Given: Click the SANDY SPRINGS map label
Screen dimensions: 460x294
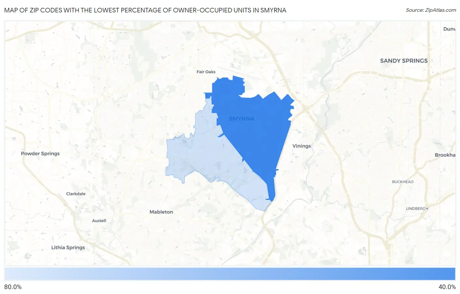Looking at the screenshot, I should 404,61.
